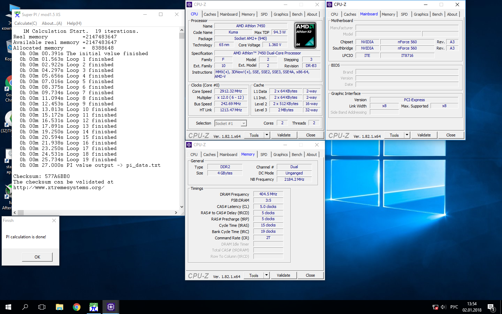Click Super PI horizontal scrollbar left arrow
The width and height of the screenshot is (502, 314).
tap(15, 212)
